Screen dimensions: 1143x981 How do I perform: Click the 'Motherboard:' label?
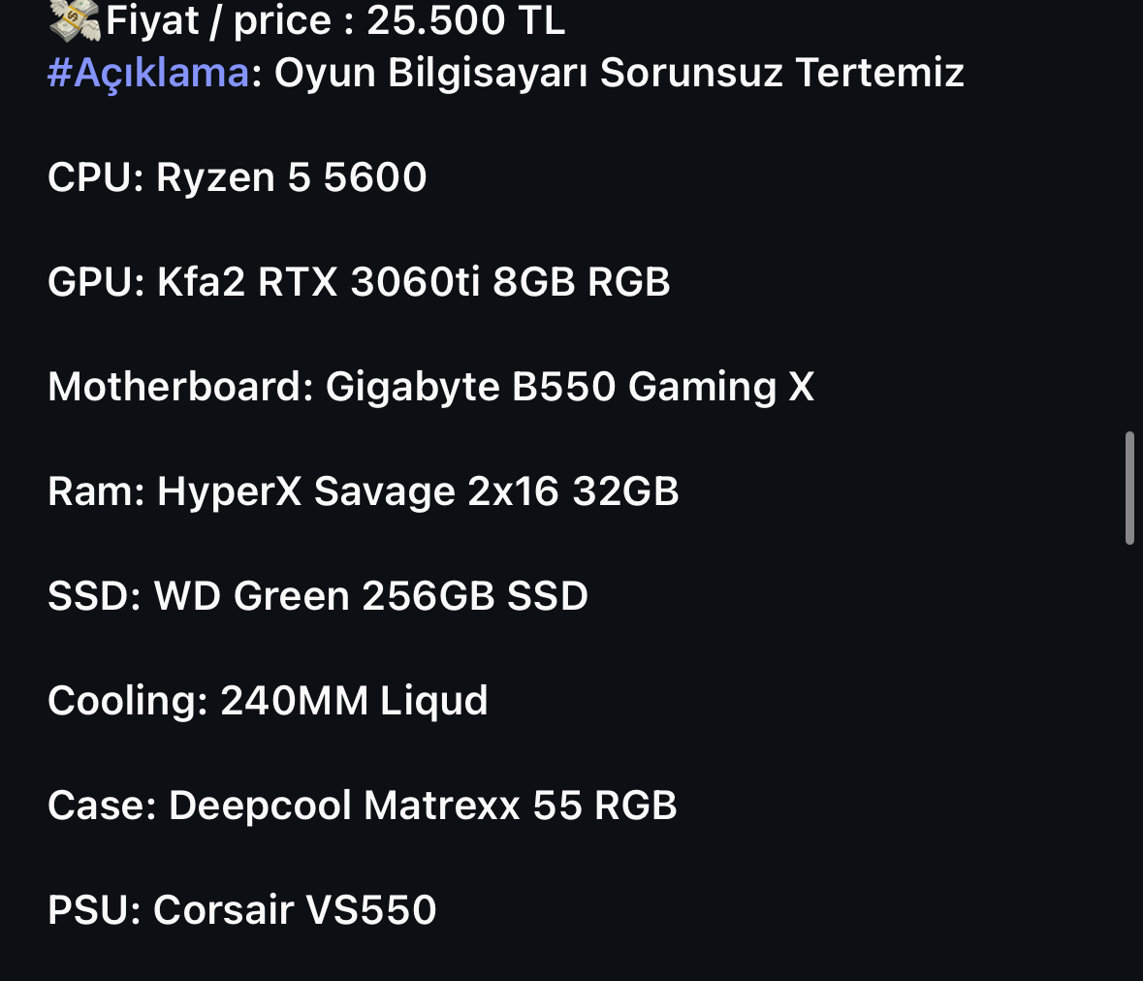[x=180, y=387]
